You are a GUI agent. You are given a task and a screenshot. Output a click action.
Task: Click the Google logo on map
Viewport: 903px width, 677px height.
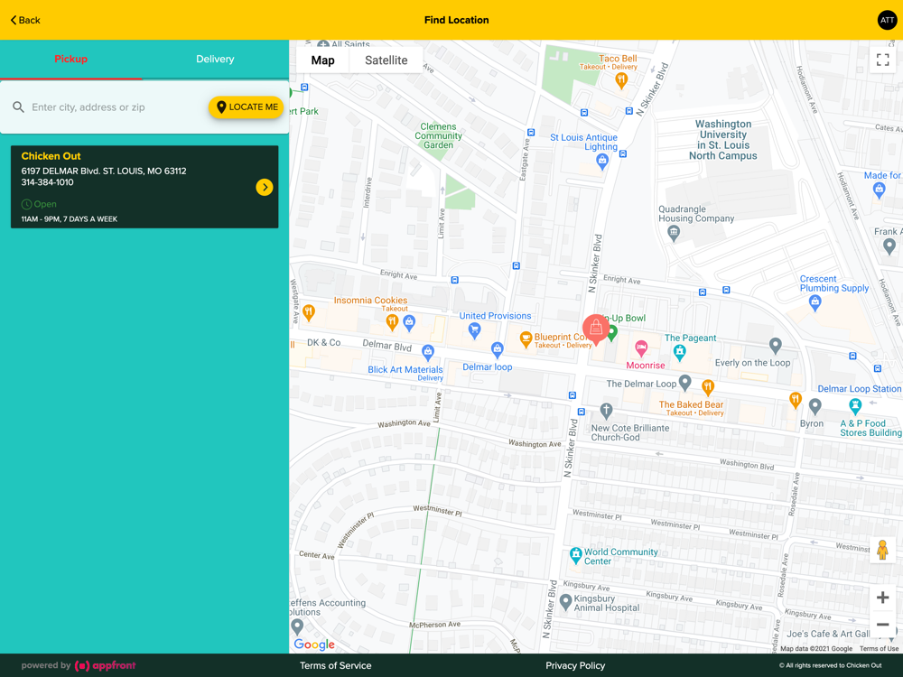(x=314, y=645)
